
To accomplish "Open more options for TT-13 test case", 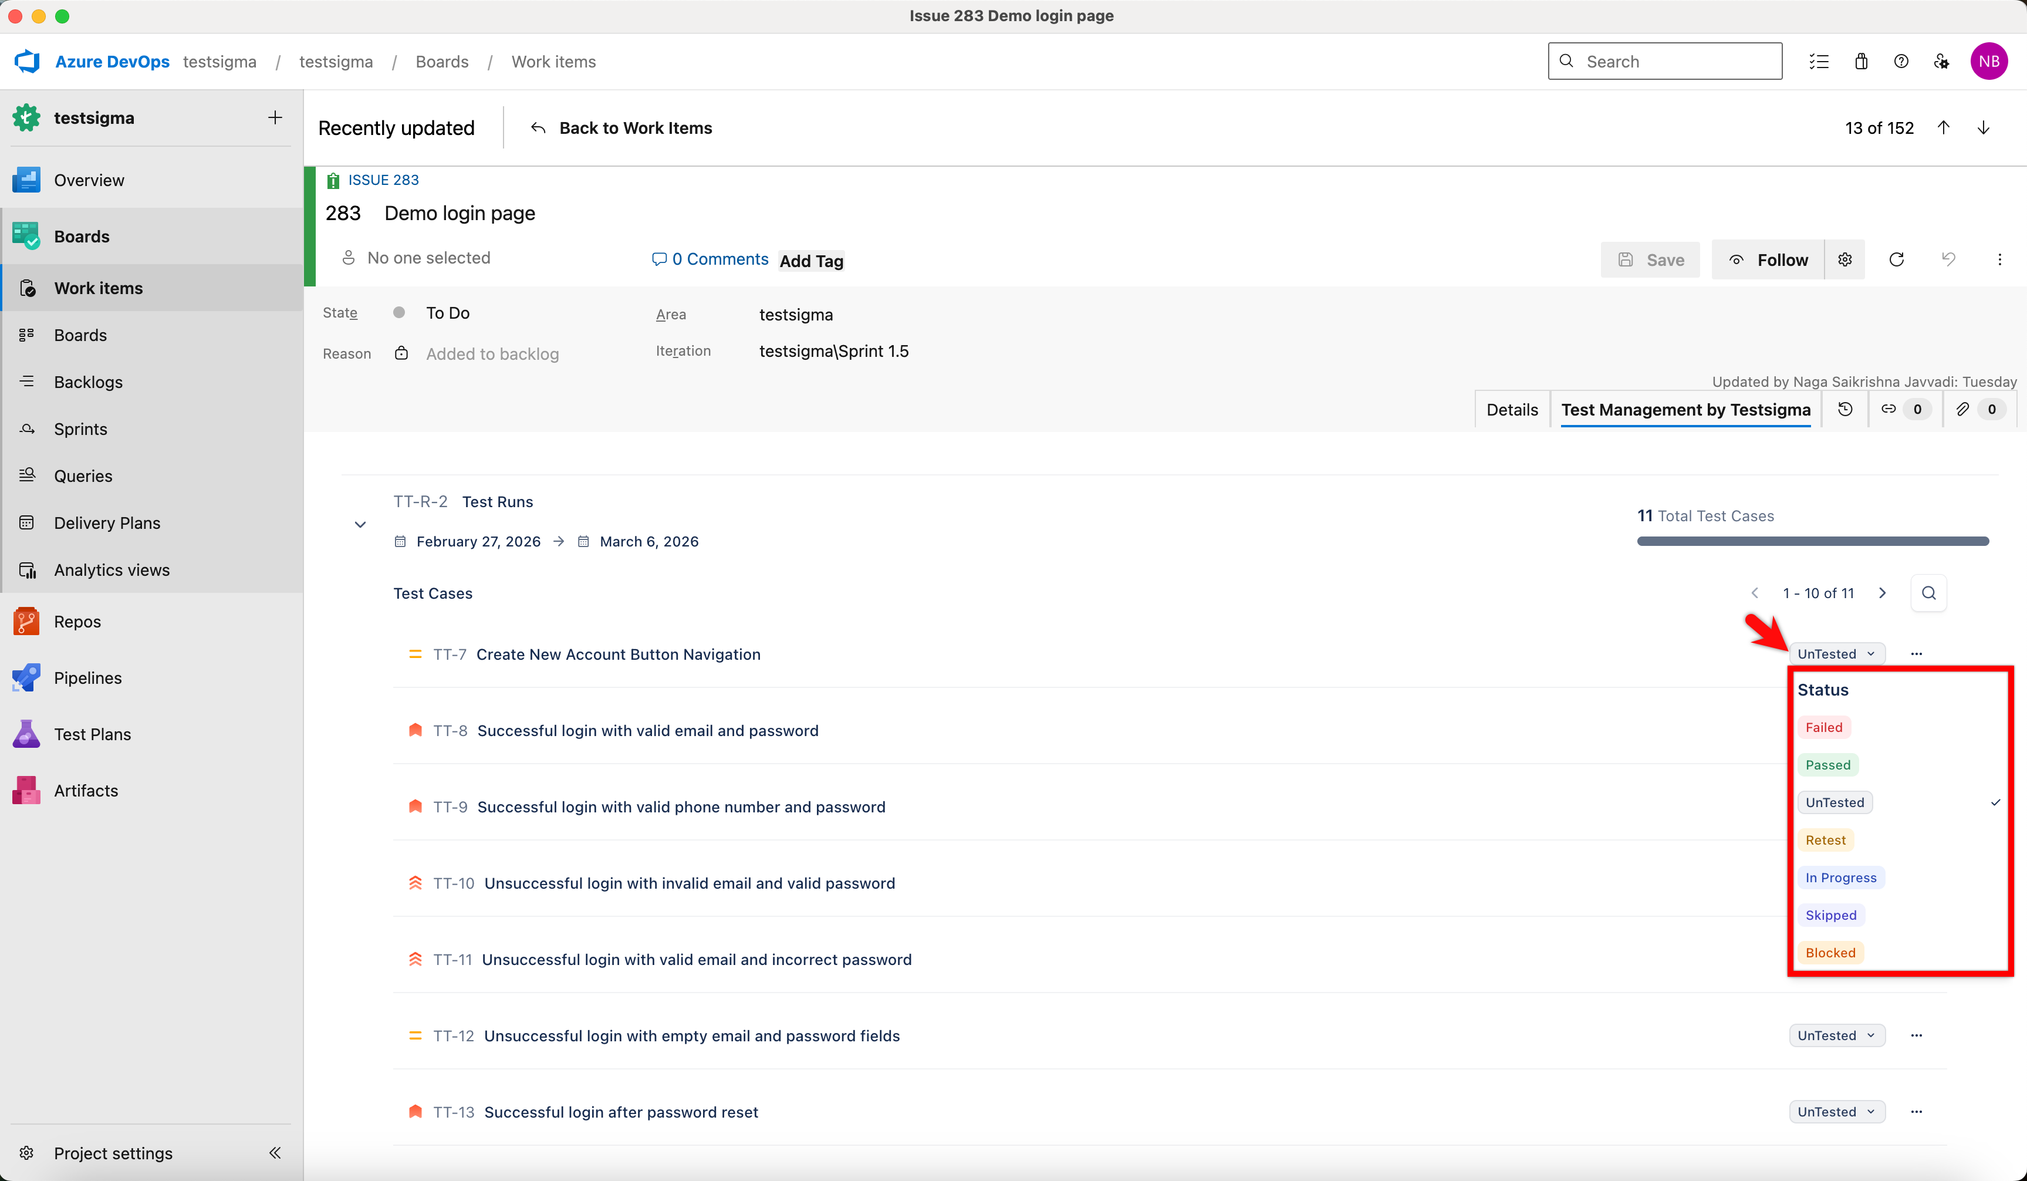I will click(1917, 1112).
